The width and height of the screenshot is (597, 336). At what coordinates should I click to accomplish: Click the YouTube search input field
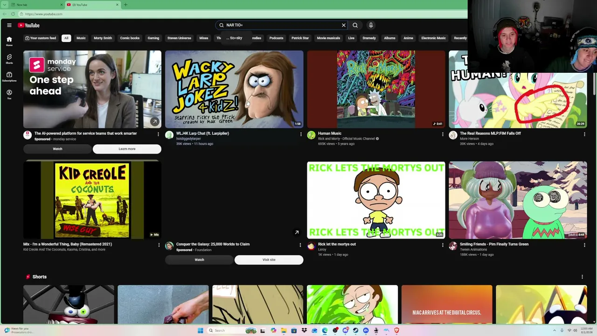(x=282, y=25)
